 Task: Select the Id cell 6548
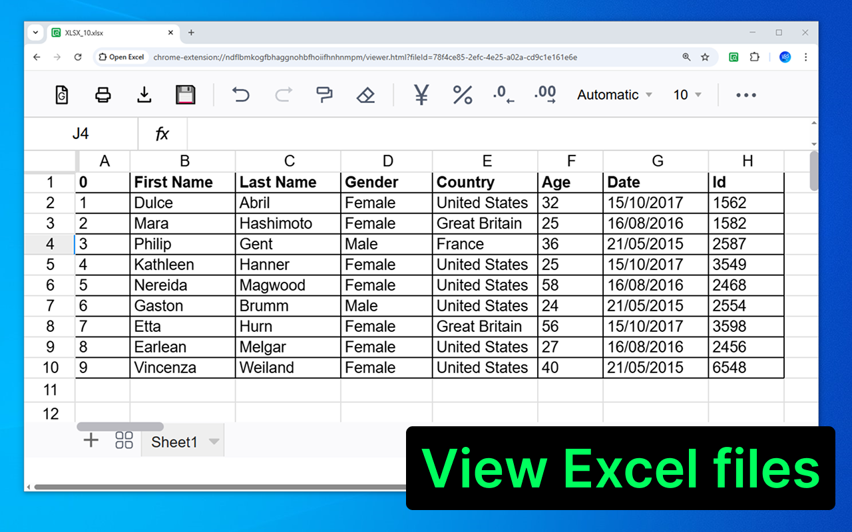(746, 368)
